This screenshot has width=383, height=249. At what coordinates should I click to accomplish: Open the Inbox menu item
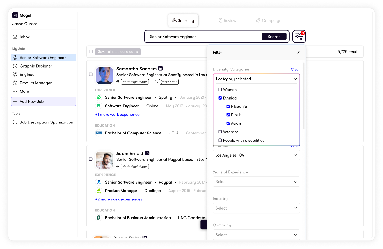coord(44,37)
